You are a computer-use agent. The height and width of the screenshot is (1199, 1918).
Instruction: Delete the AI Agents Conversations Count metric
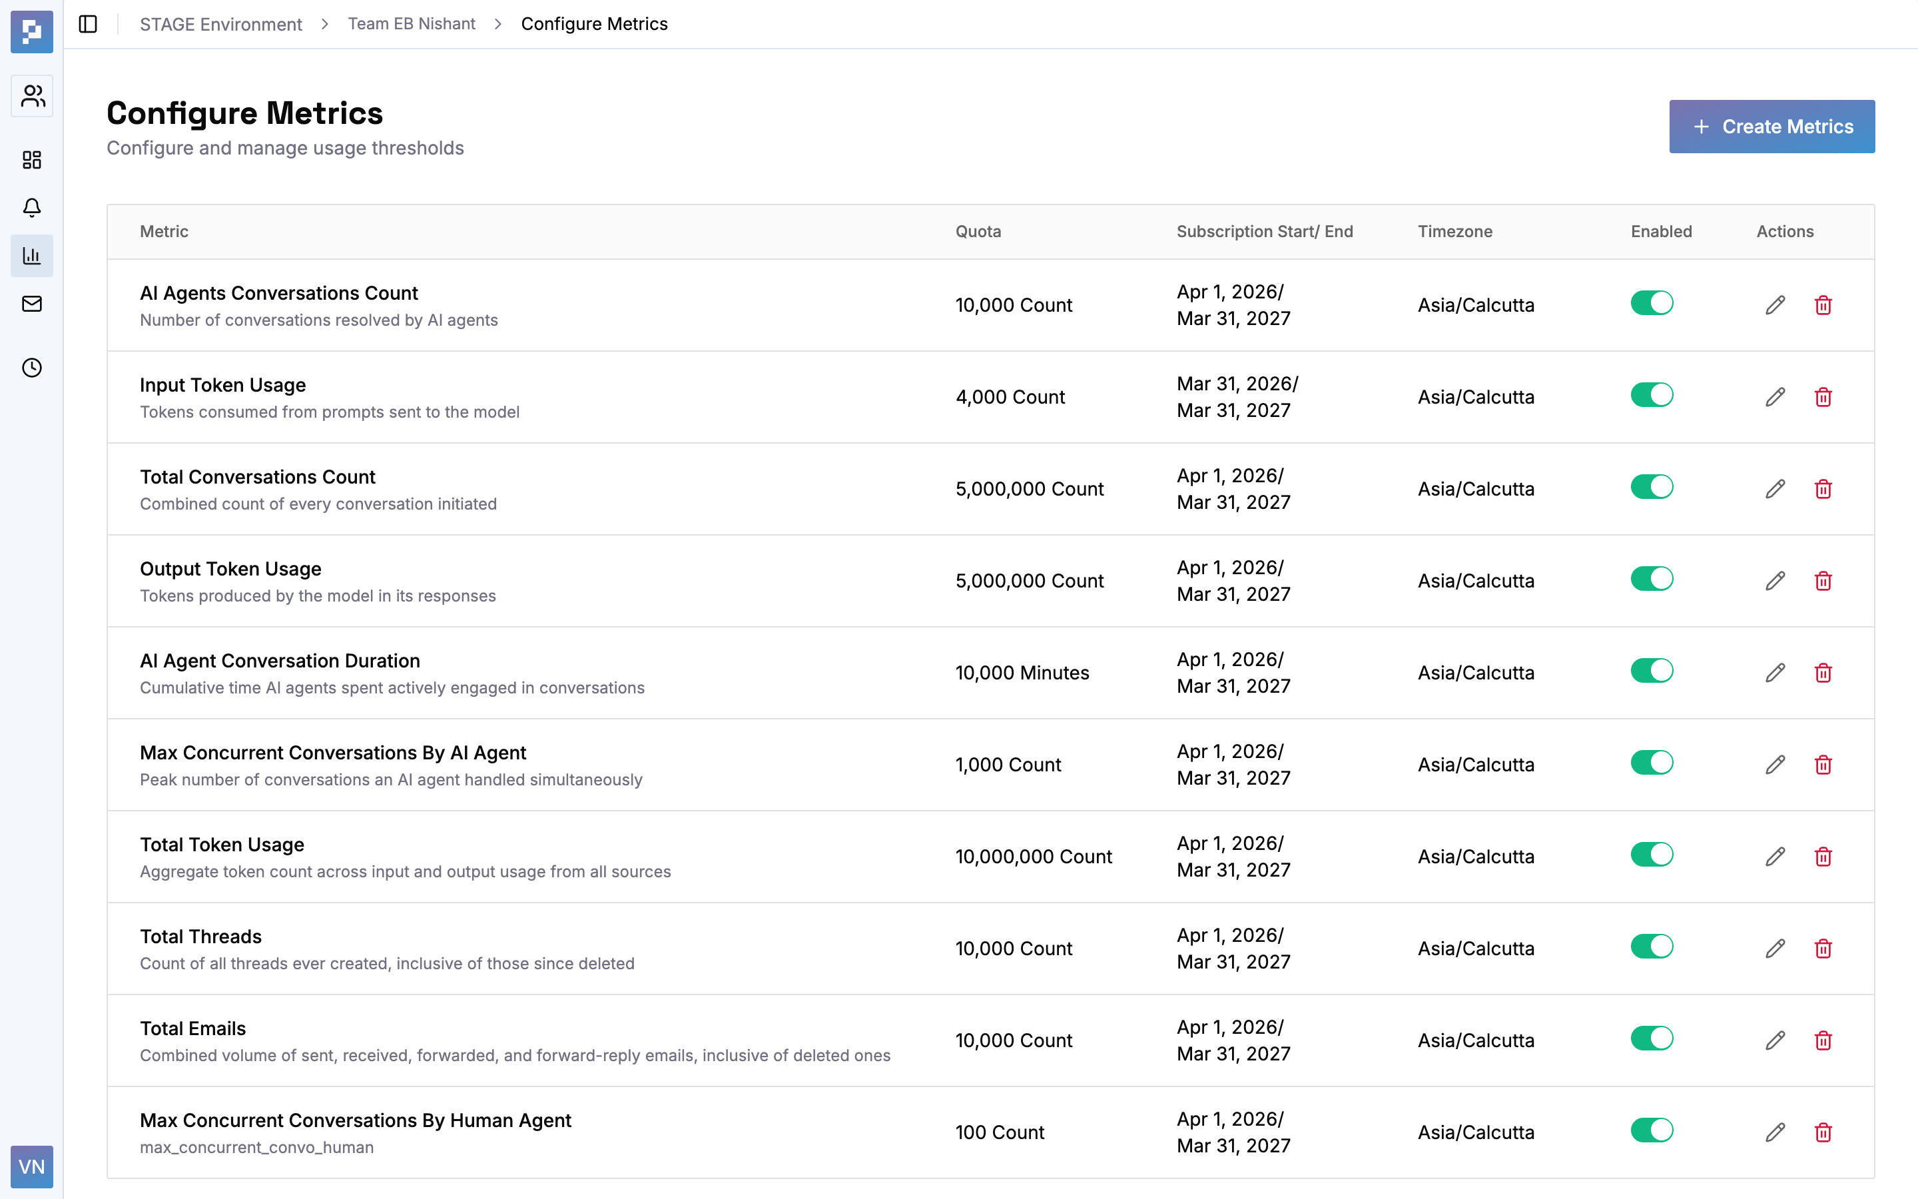(x=1823, y=304)
